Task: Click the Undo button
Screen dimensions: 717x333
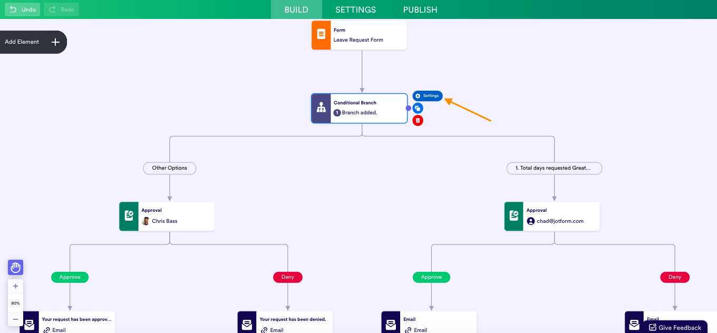Action: click(22, 9)
